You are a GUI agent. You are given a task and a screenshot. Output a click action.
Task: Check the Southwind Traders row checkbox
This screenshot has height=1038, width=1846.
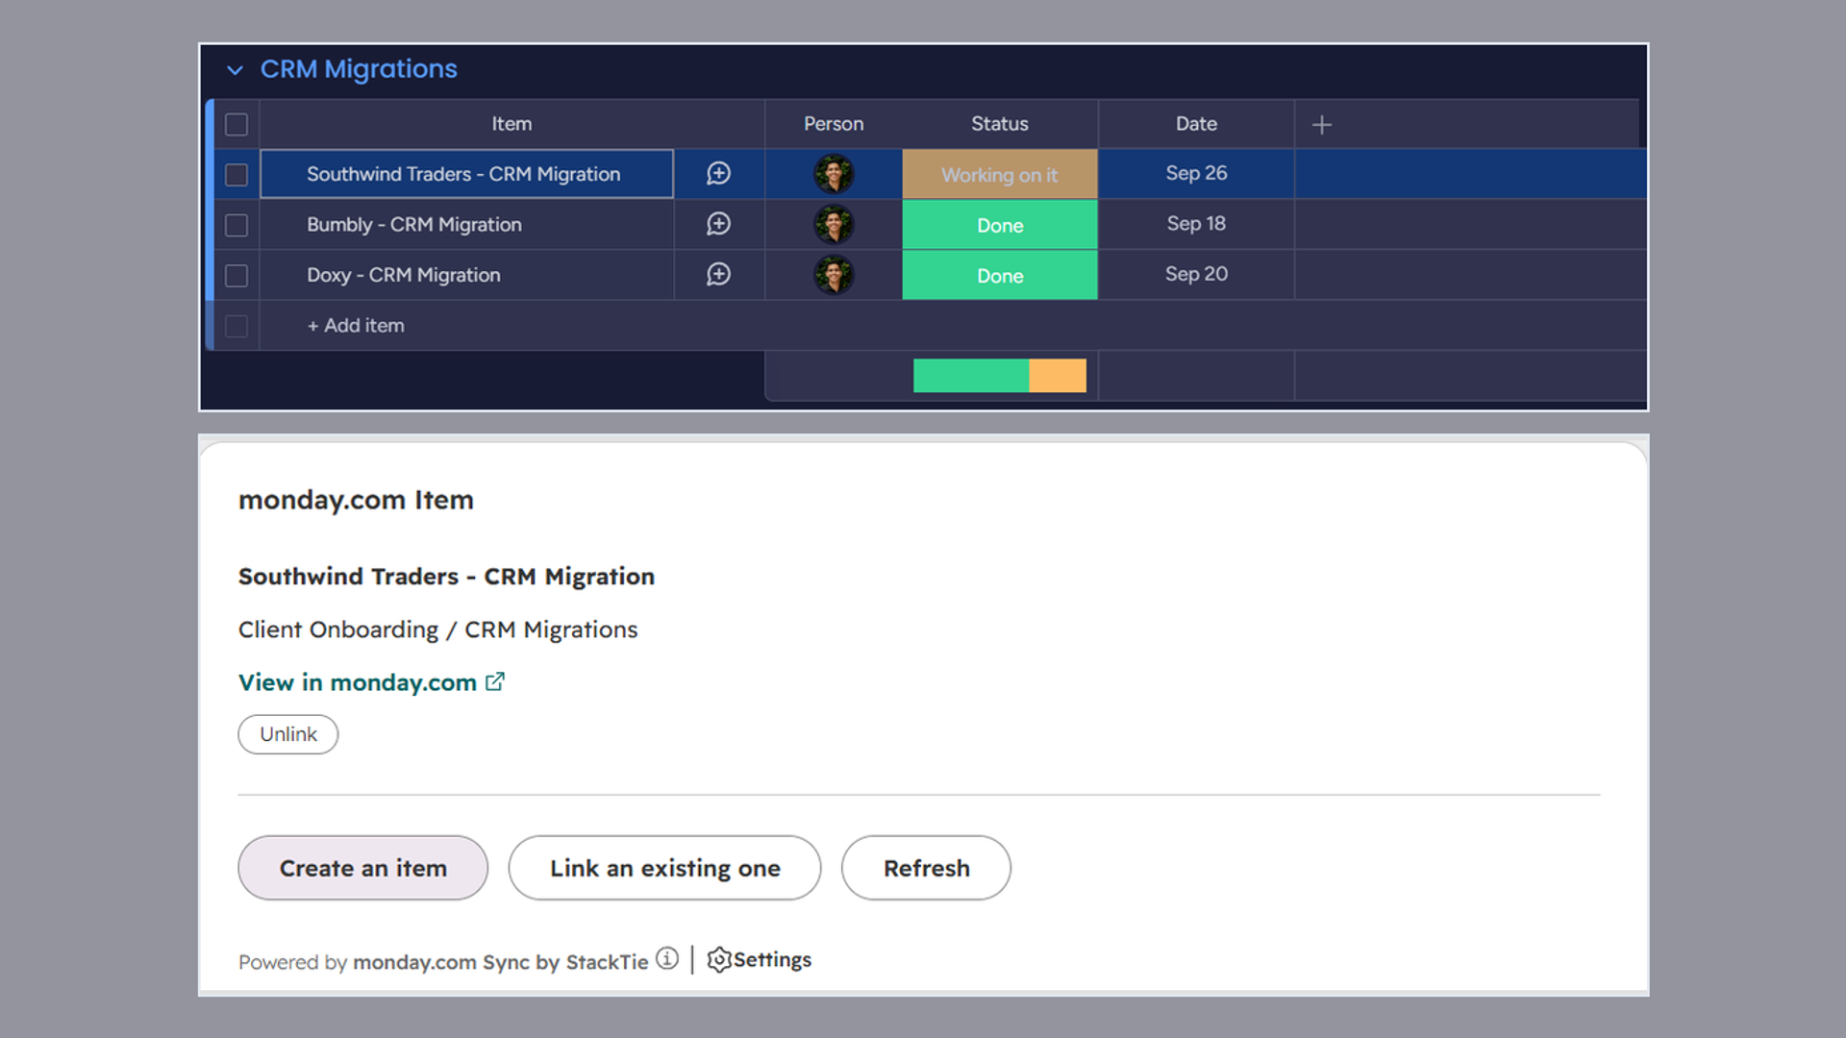(x=237, y=175)
